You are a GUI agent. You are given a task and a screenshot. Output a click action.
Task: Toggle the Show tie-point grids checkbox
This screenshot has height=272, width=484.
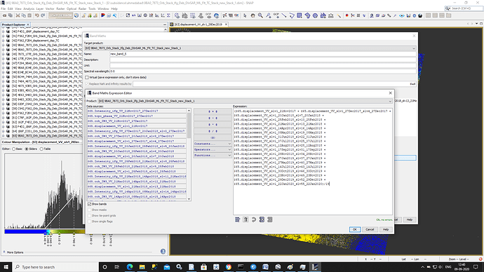coord(89,216)
